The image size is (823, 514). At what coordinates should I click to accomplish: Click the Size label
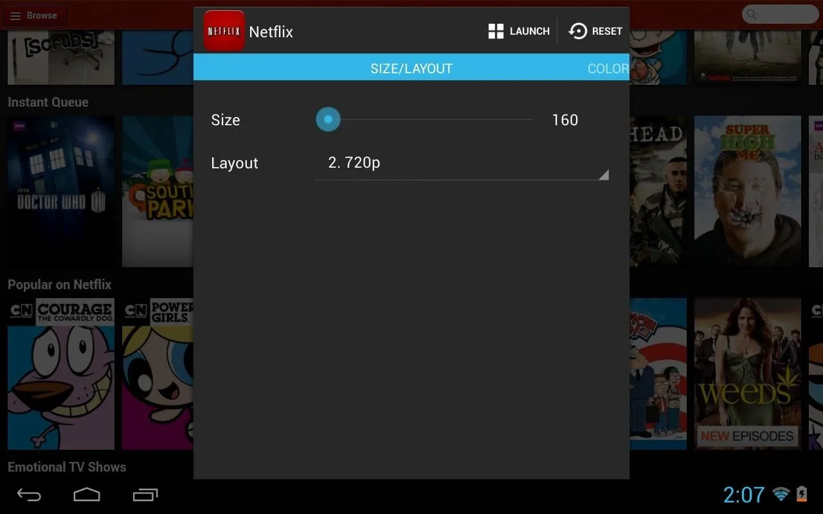[x=226, y=120]
